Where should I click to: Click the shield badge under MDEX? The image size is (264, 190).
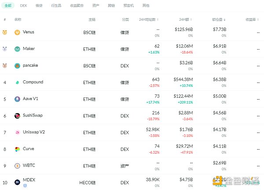tap(25, 186)
